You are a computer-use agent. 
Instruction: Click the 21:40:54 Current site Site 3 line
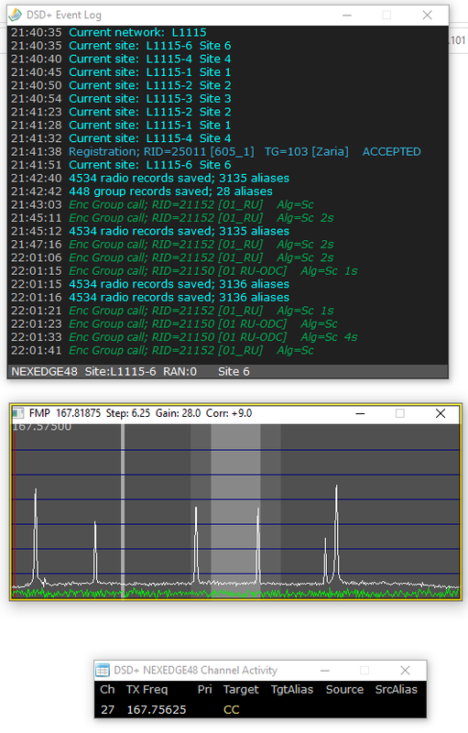tap(121, 99)
